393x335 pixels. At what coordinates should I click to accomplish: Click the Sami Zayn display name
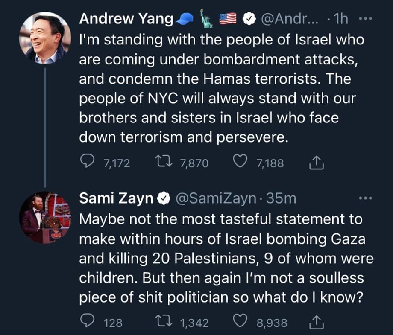pos(116,198)
